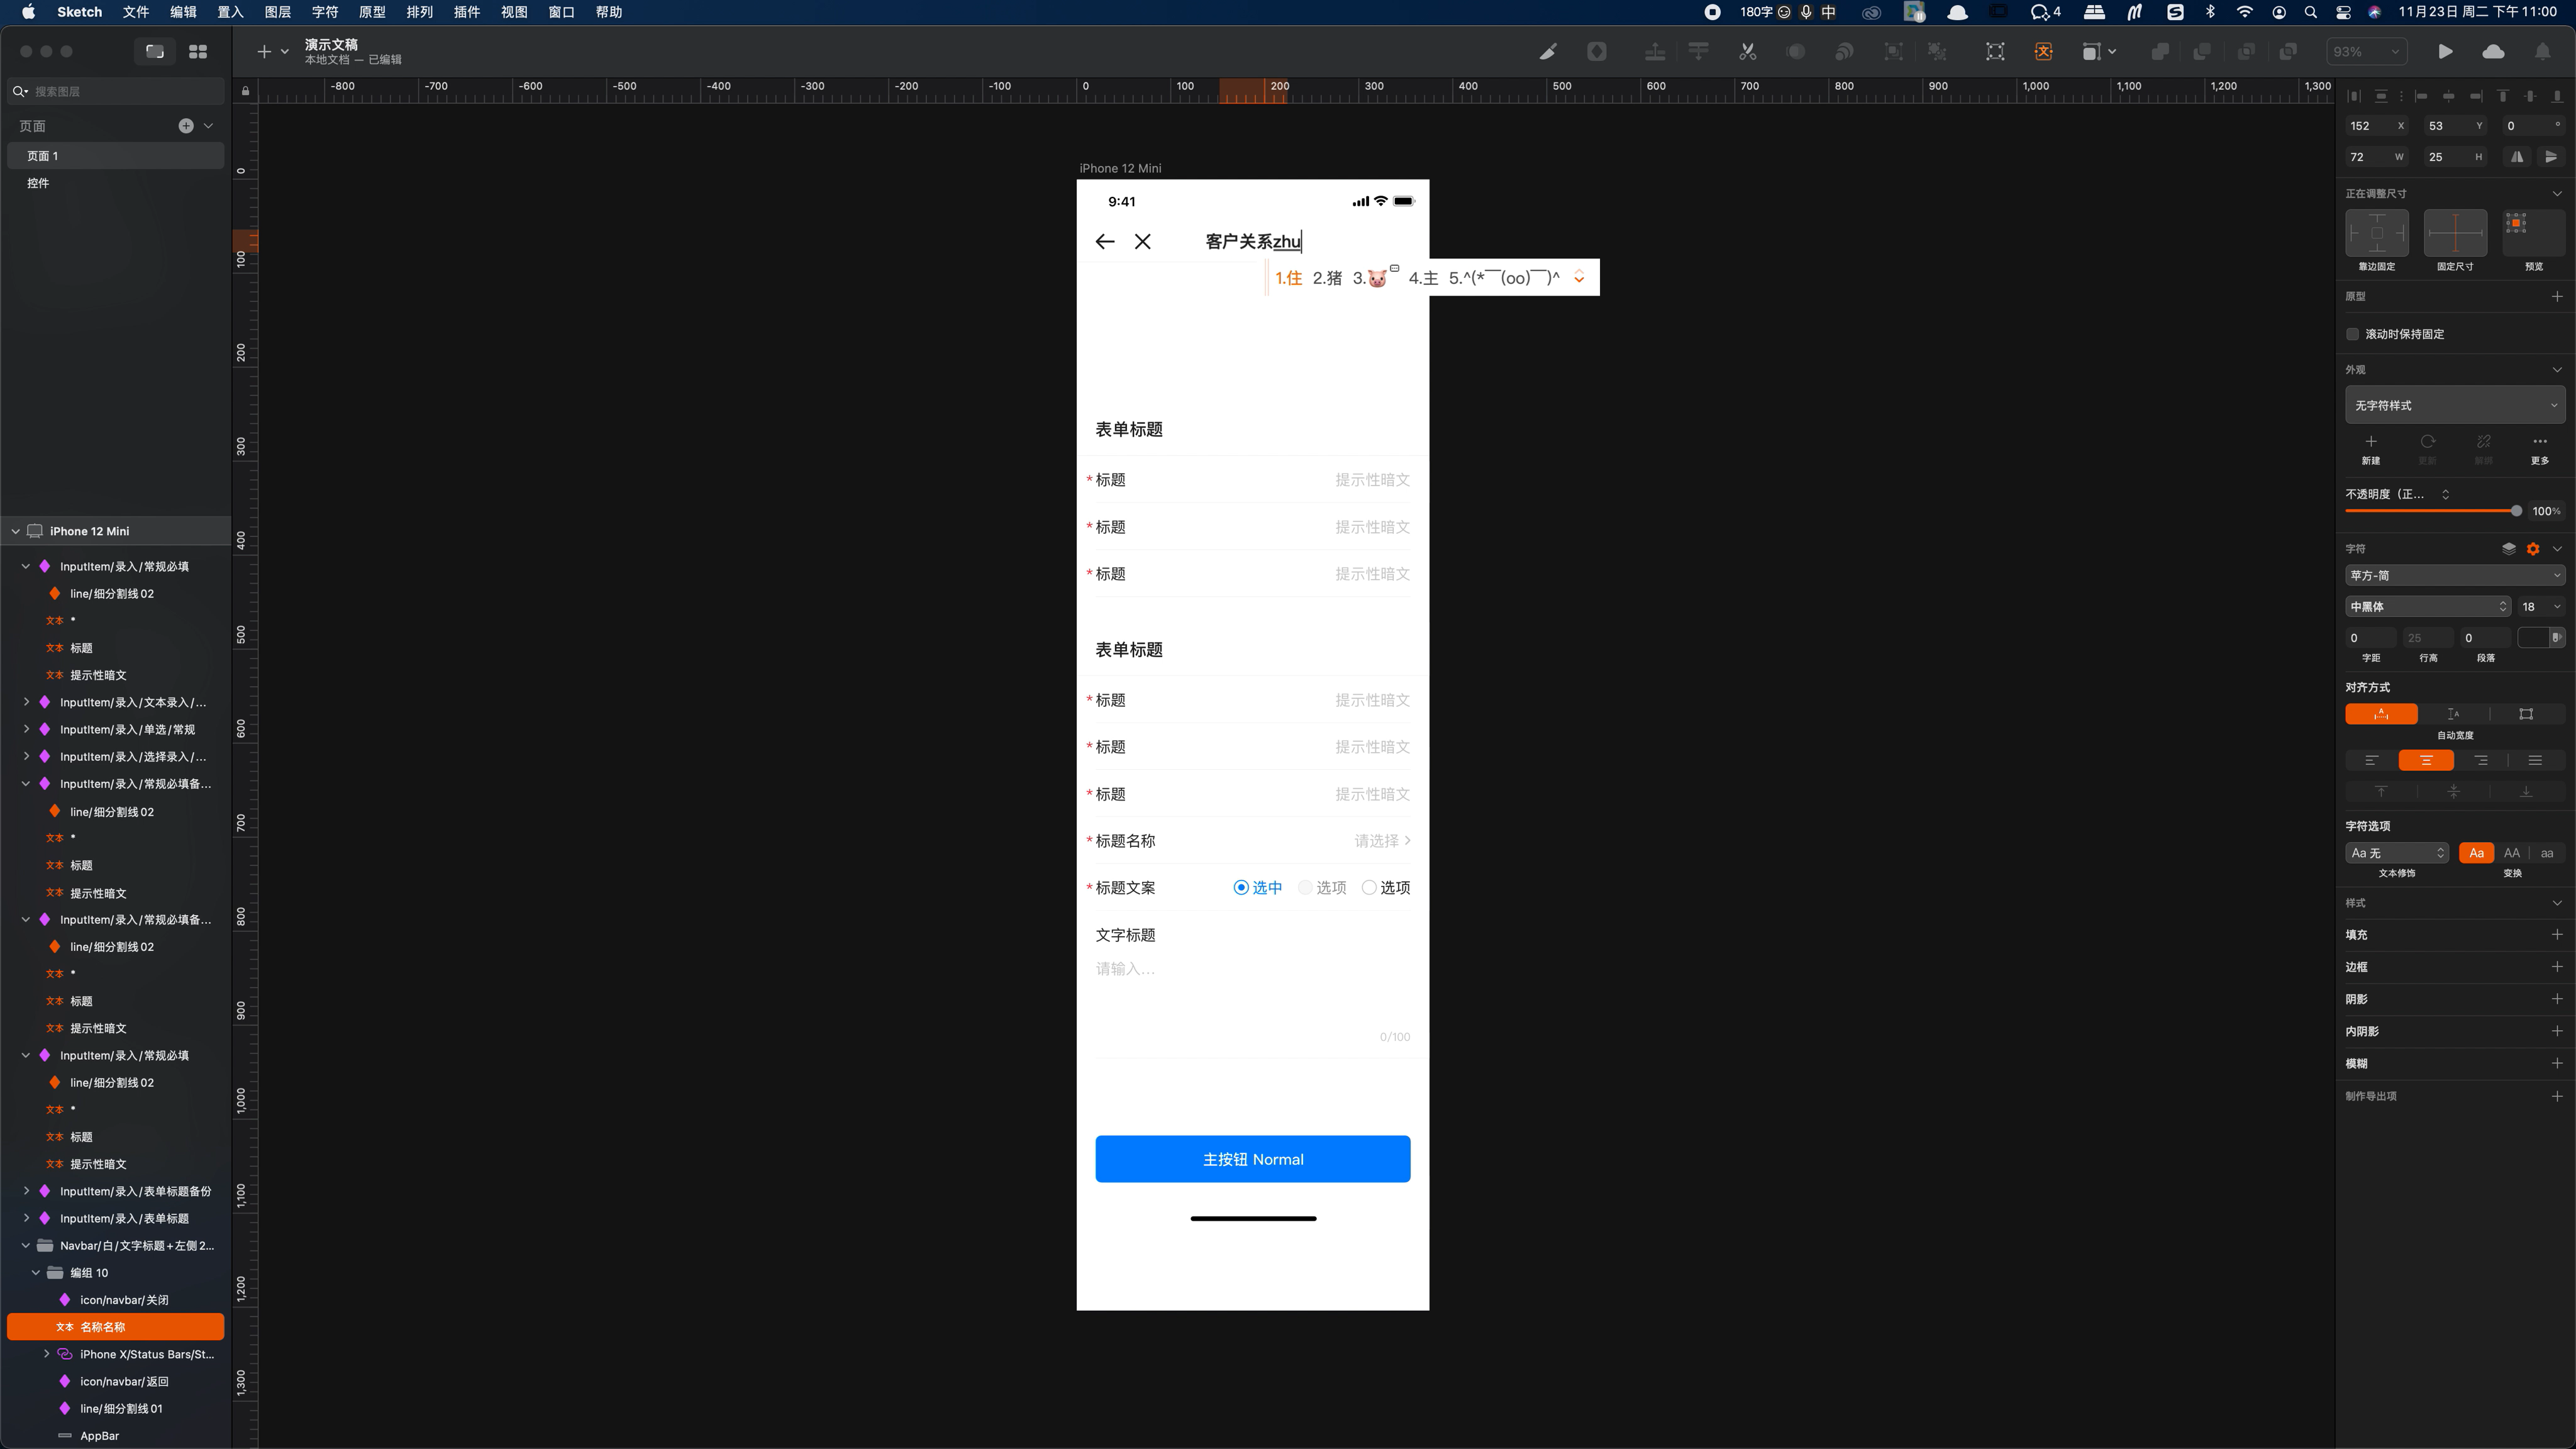
Task: Select center text alignment button
Action: click(x=2426, y=761)
